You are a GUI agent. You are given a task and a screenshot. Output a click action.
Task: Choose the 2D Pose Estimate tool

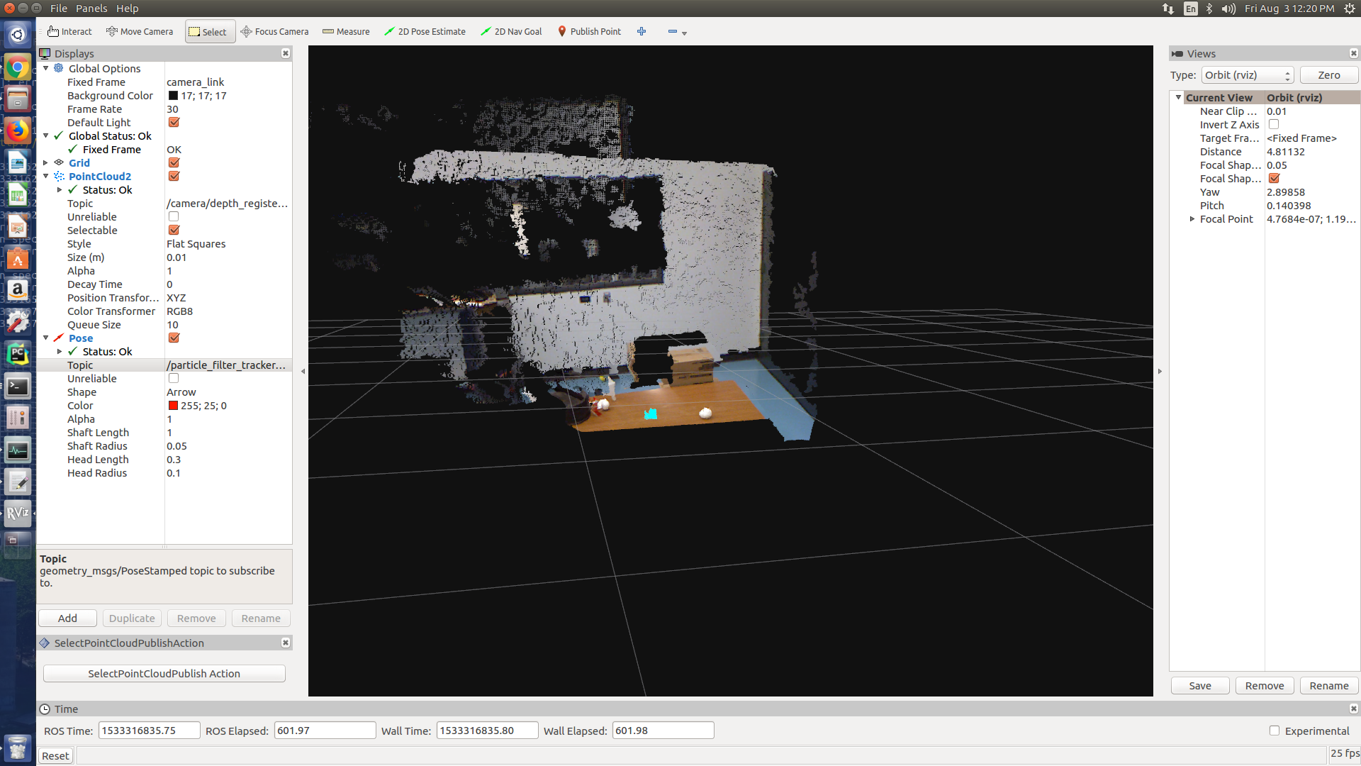click(x=425, y=31)
